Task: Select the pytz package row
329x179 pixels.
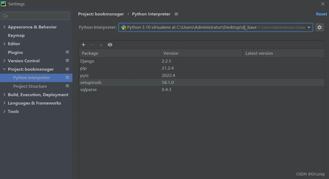Action: click(202, 75)
